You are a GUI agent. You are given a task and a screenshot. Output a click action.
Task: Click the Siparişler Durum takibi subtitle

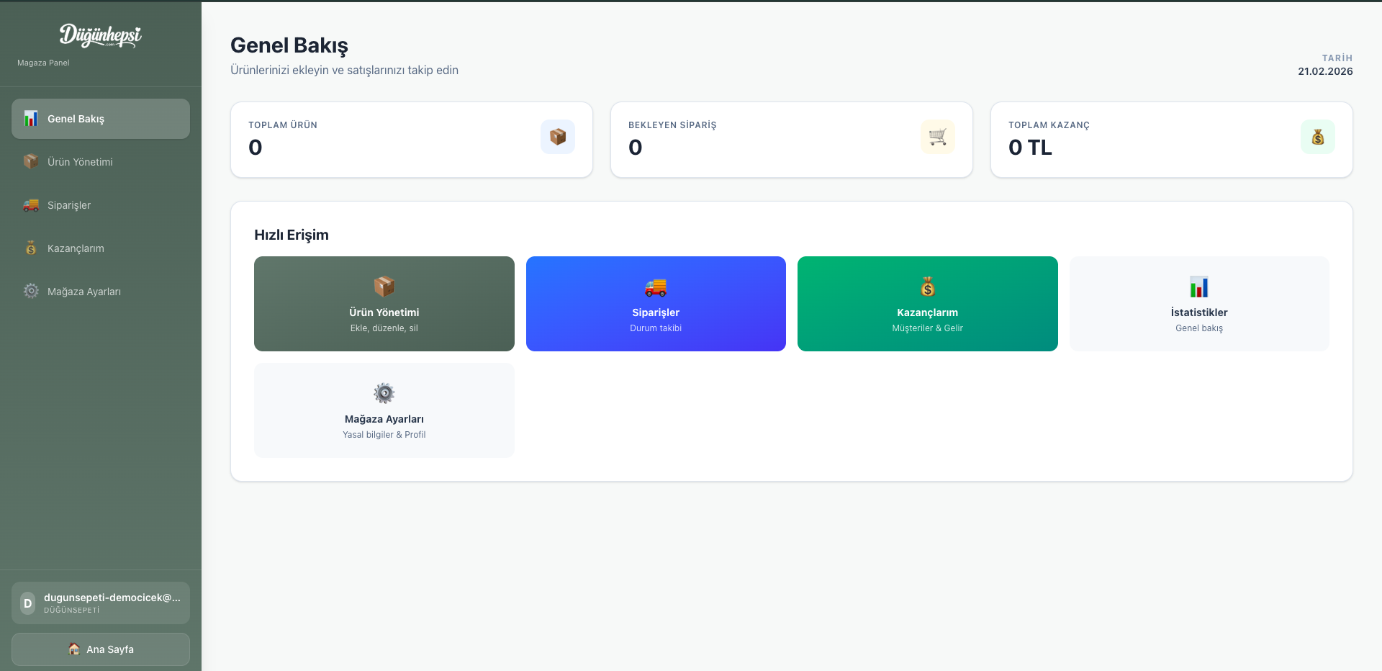pos(656,328)
